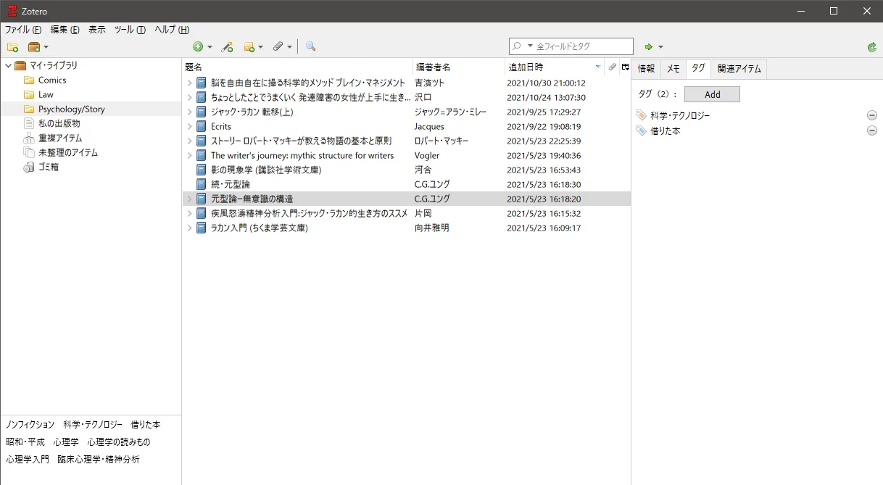Click the Sync with zotero.org icon
This screenshot has width=883, height=485.
(872, 47)
